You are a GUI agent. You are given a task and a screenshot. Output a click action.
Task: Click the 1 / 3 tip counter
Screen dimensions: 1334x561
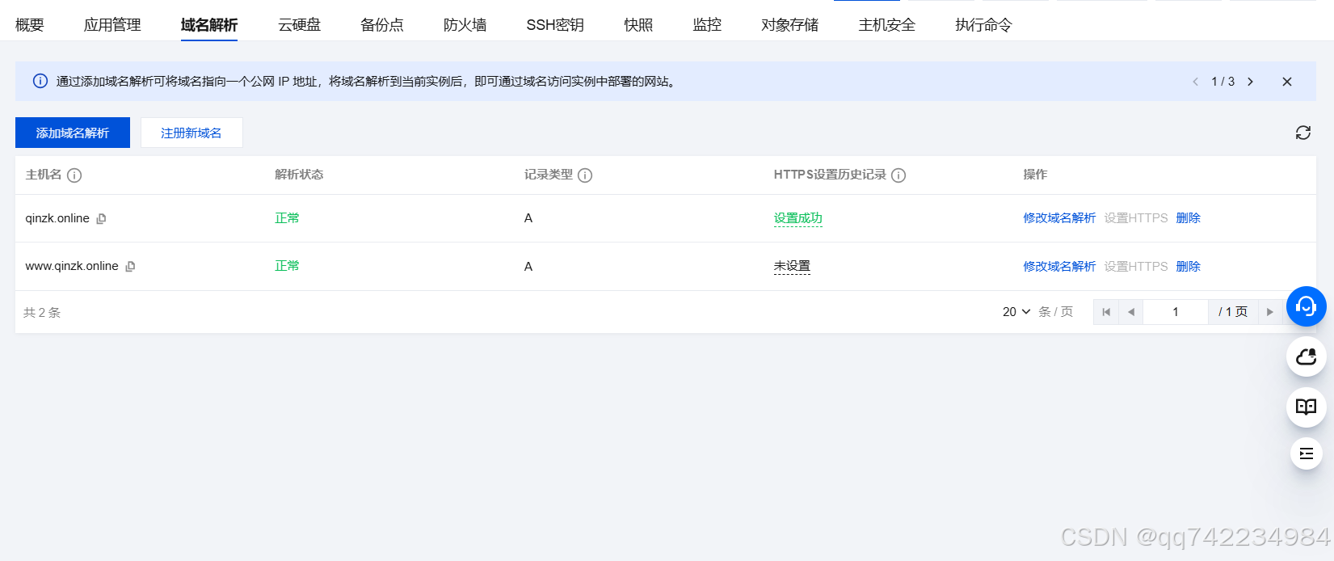coord(1223,82)
